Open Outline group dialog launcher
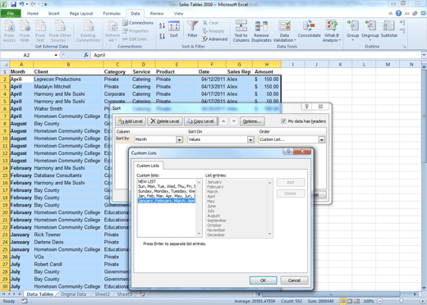Image resolution: width=427 pixels, height=305 pixels. (x=405, y=47)
